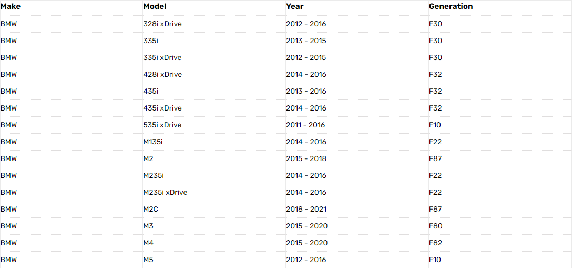Select the F82 generation cell

[435, 243]
